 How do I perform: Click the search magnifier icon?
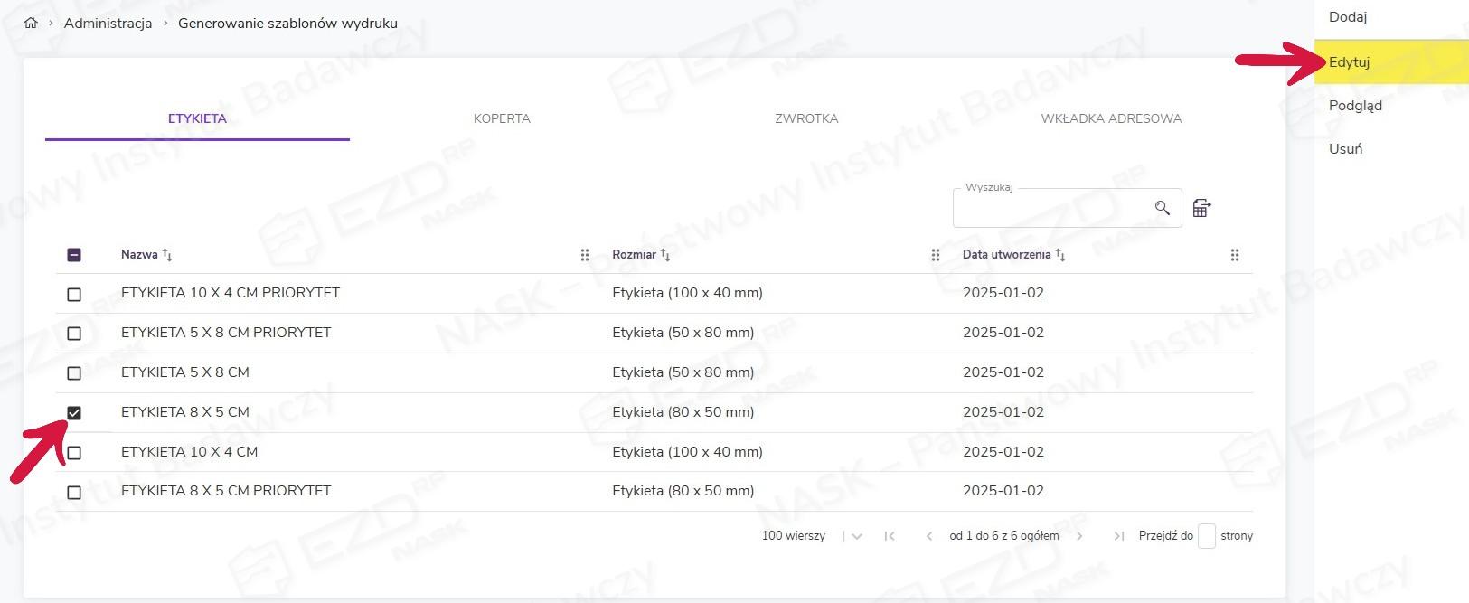point(1163,209)
